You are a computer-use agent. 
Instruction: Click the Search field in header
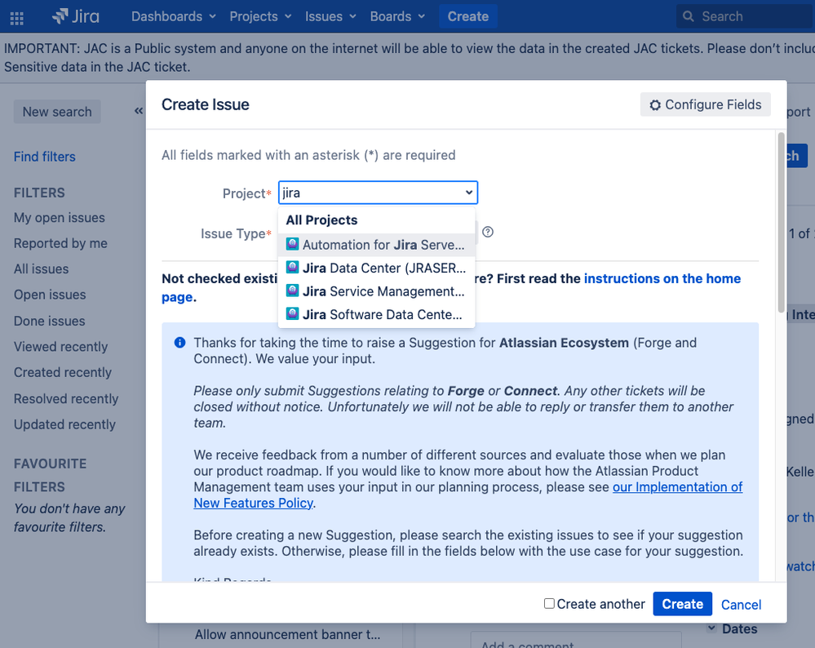[x=746, y=16]
